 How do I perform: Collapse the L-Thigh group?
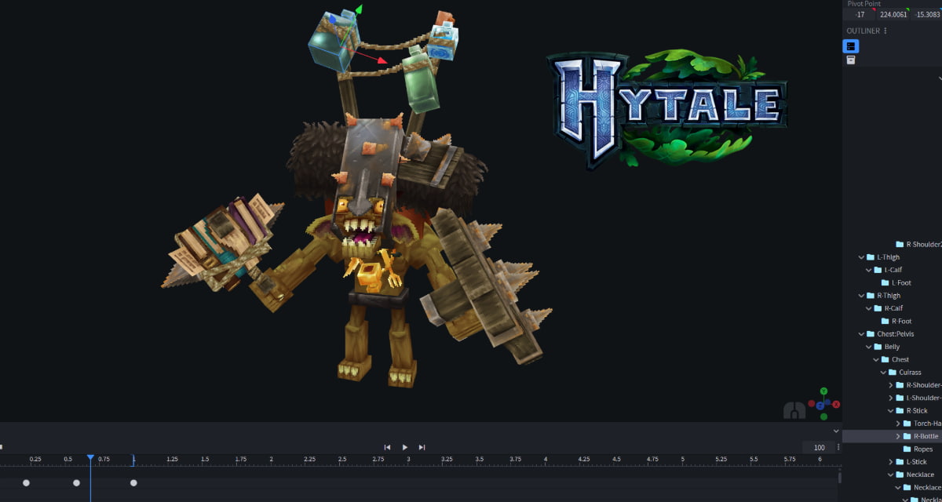(x=861, y=257)
